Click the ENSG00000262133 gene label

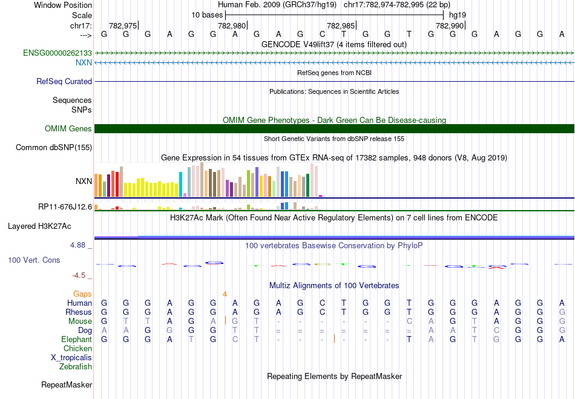[57, 53]
